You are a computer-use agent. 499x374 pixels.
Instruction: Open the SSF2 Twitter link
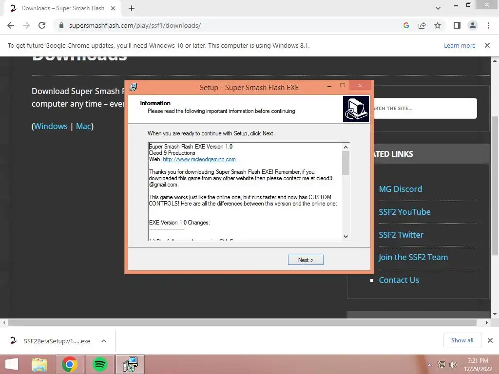pos(401,235)
